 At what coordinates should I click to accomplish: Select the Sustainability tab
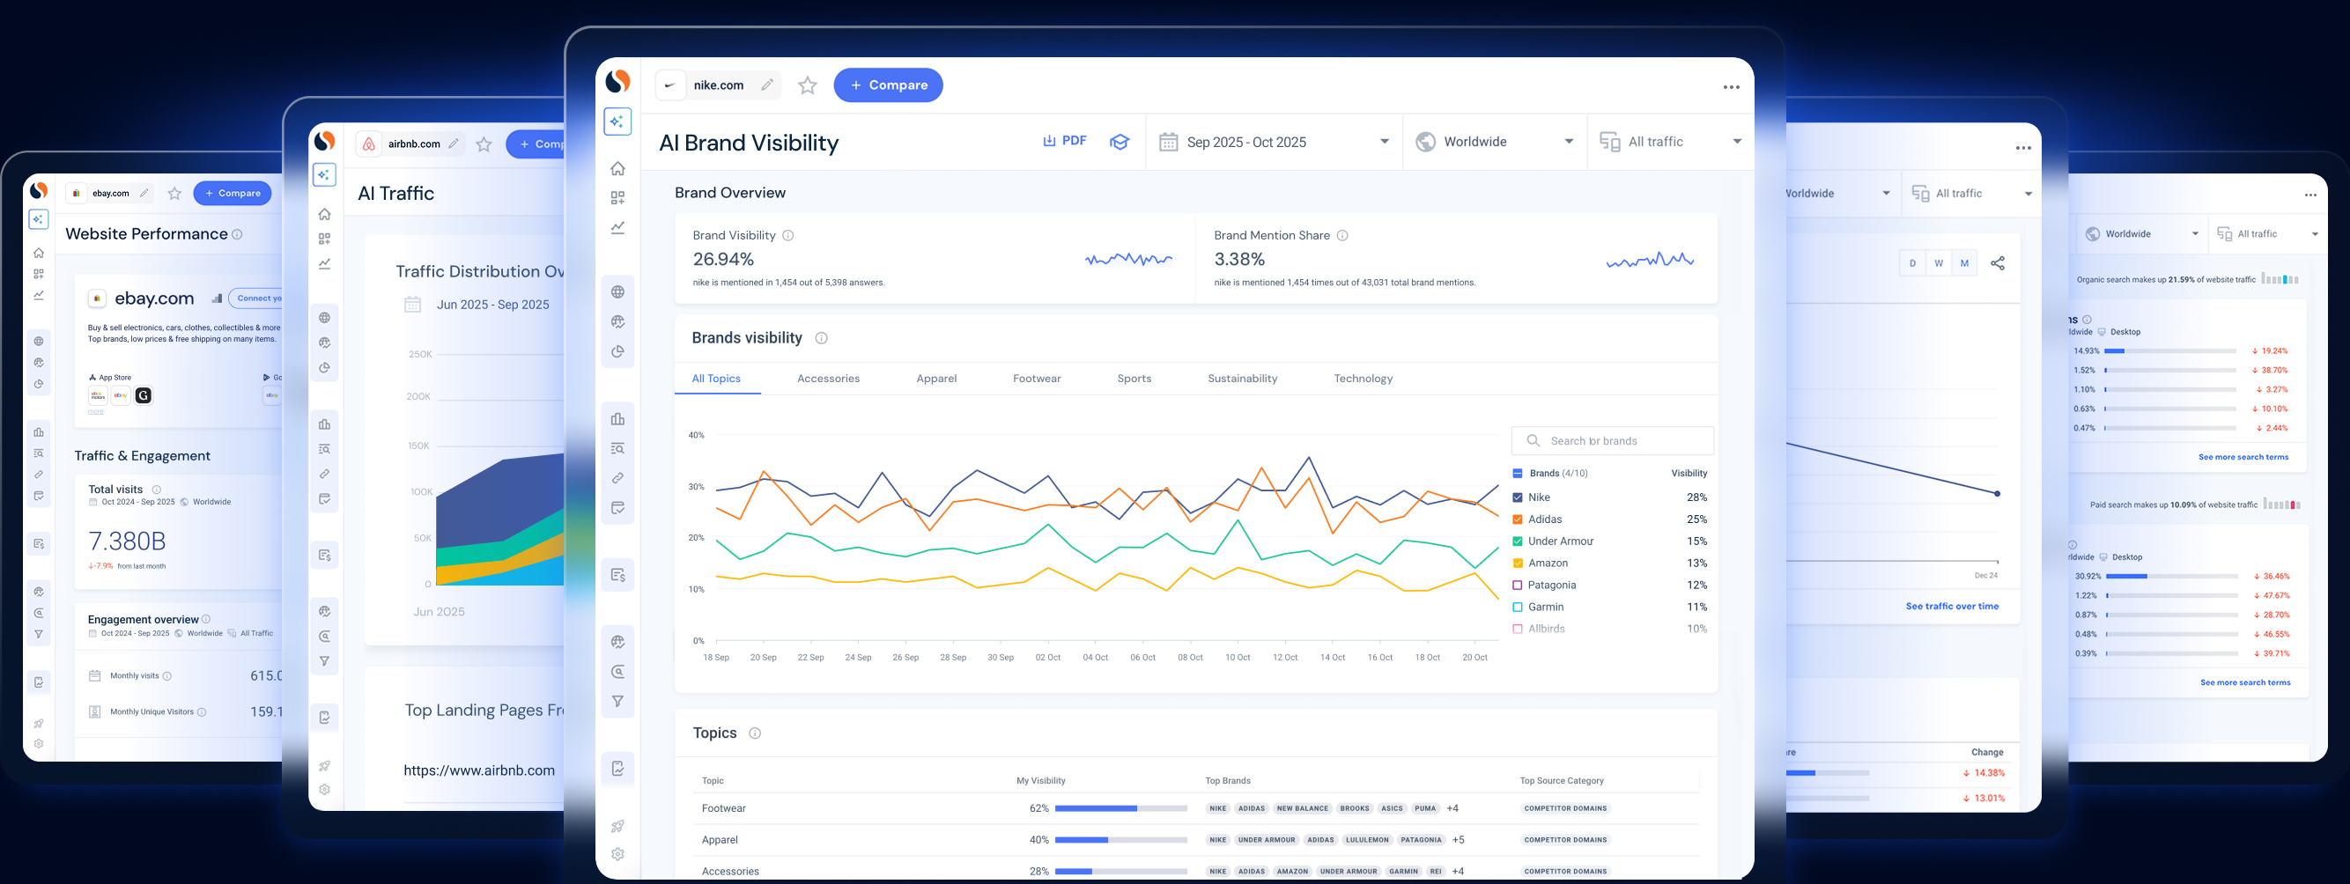click(x=1243, y=378)
